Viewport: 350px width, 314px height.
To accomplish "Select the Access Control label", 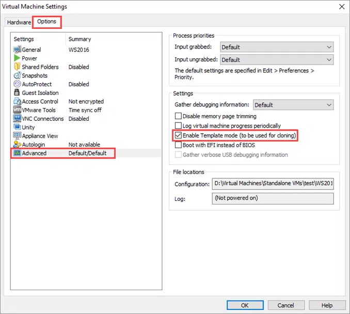I will pos(40,101).
